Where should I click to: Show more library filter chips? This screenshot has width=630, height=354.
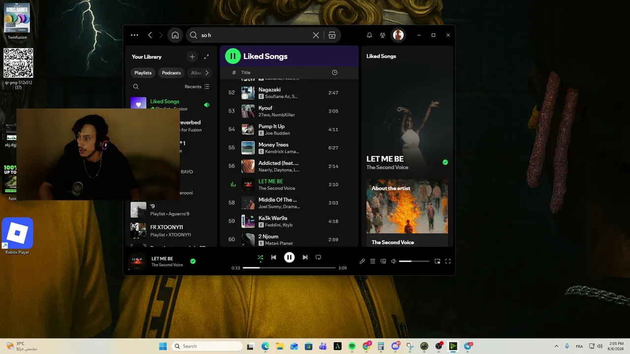tap(207, 73)
